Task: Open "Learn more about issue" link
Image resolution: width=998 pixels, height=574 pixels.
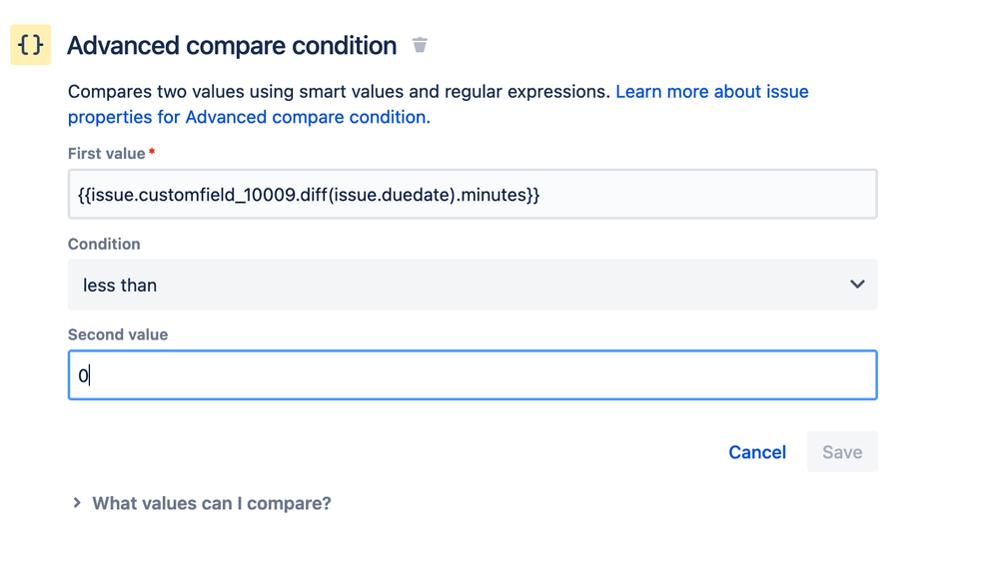Action: tap(711, 92)
